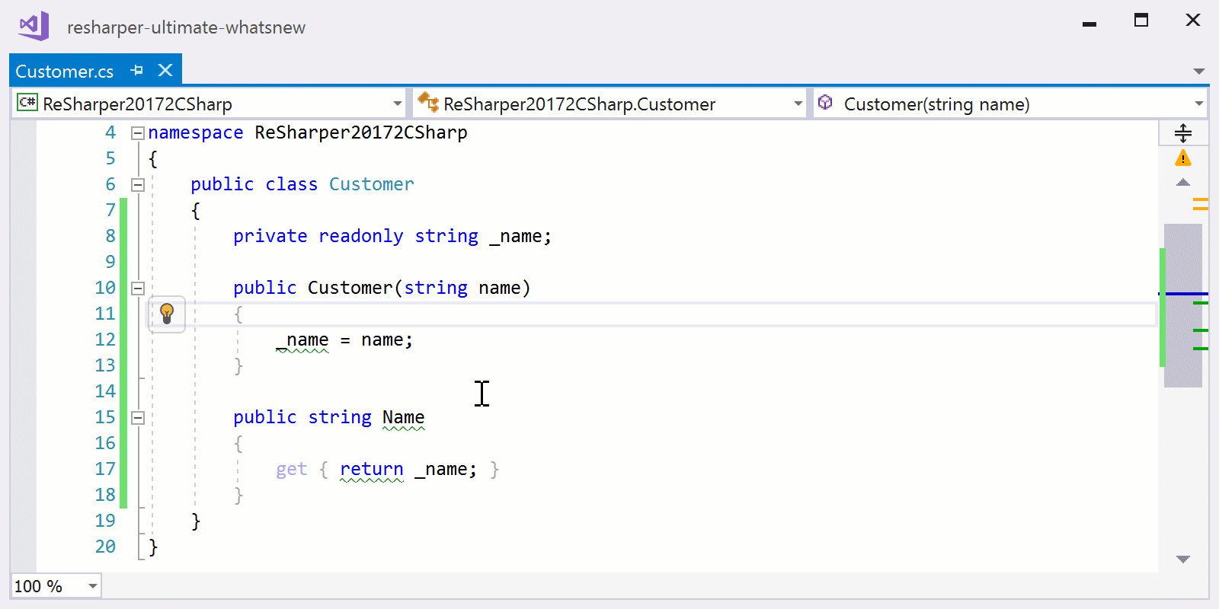The image size is (1219, 609).
Task: Collapse the namespace ReSharper20172CSharp block
Action: pyautogui.click(x=138, y=133)
